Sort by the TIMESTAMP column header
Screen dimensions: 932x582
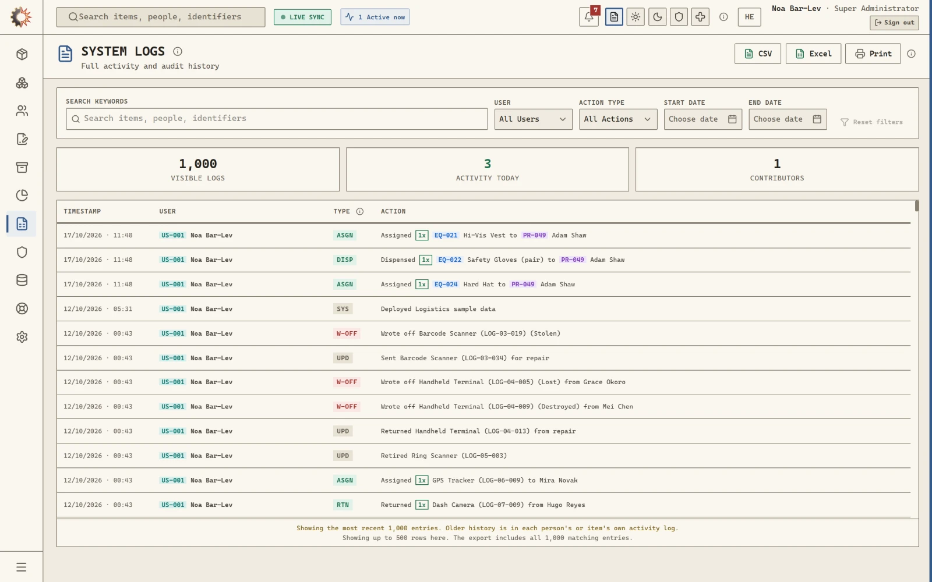[x=82, y=211]
